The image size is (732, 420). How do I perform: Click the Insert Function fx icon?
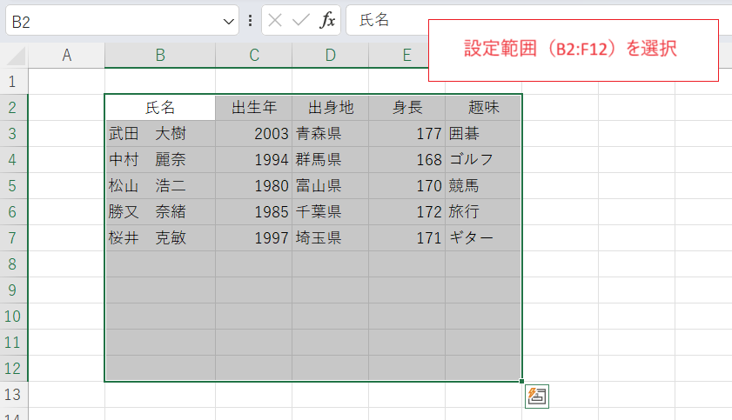pos(327,20)
